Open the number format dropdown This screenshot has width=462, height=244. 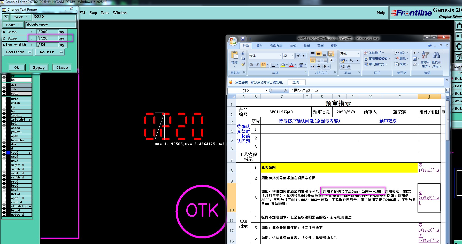(358, 54)
